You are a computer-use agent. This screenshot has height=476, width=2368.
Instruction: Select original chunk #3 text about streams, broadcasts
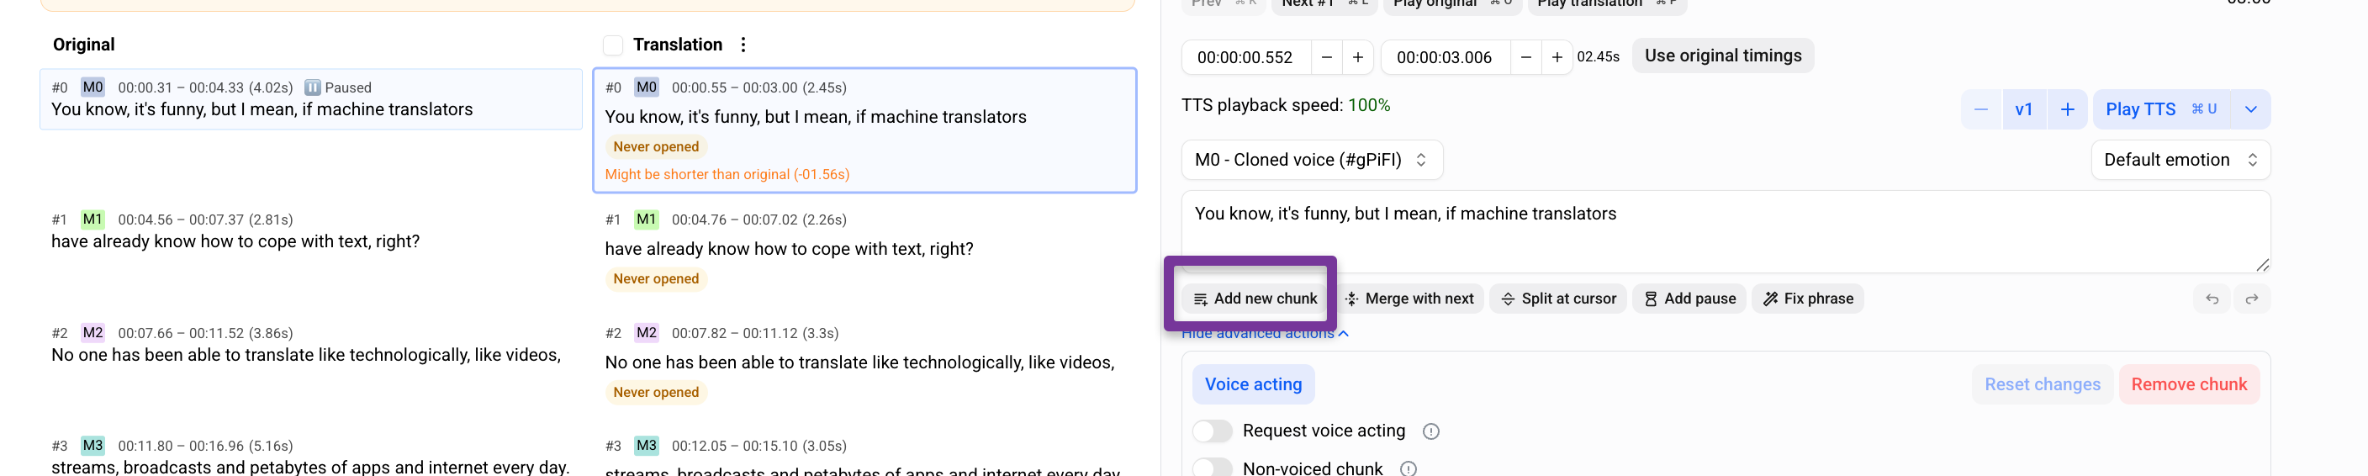(x=310, y=467)
